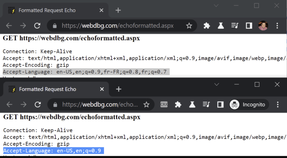Open the media controls icon in the top window

[235, 26]
